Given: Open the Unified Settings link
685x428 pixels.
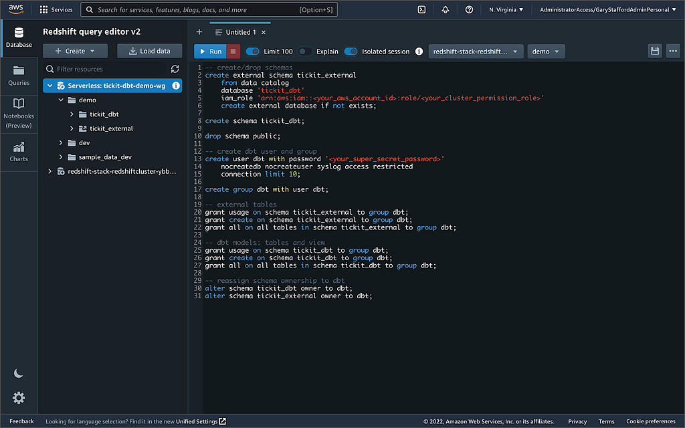Looking at the screenshot, I should [x=197, y=421].
